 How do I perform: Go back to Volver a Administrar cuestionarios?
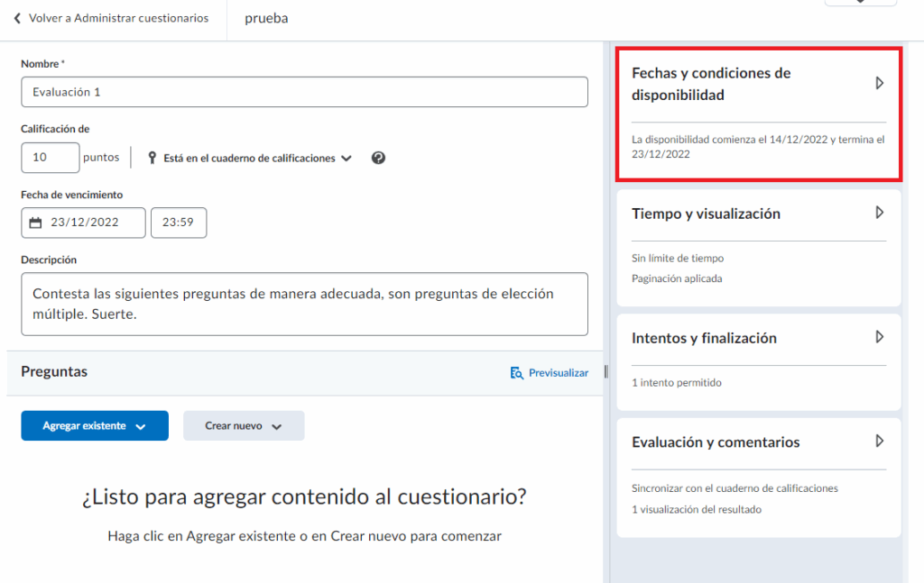click(x=117, y=18)
